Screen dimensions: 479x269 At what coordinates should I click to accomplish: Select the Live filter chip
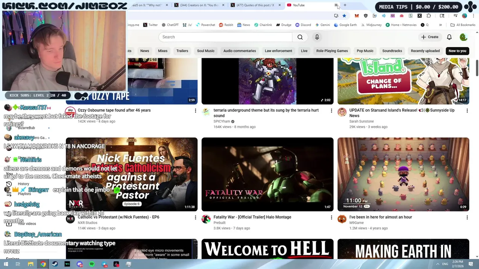pyautogui.click(x=304, y=51)
